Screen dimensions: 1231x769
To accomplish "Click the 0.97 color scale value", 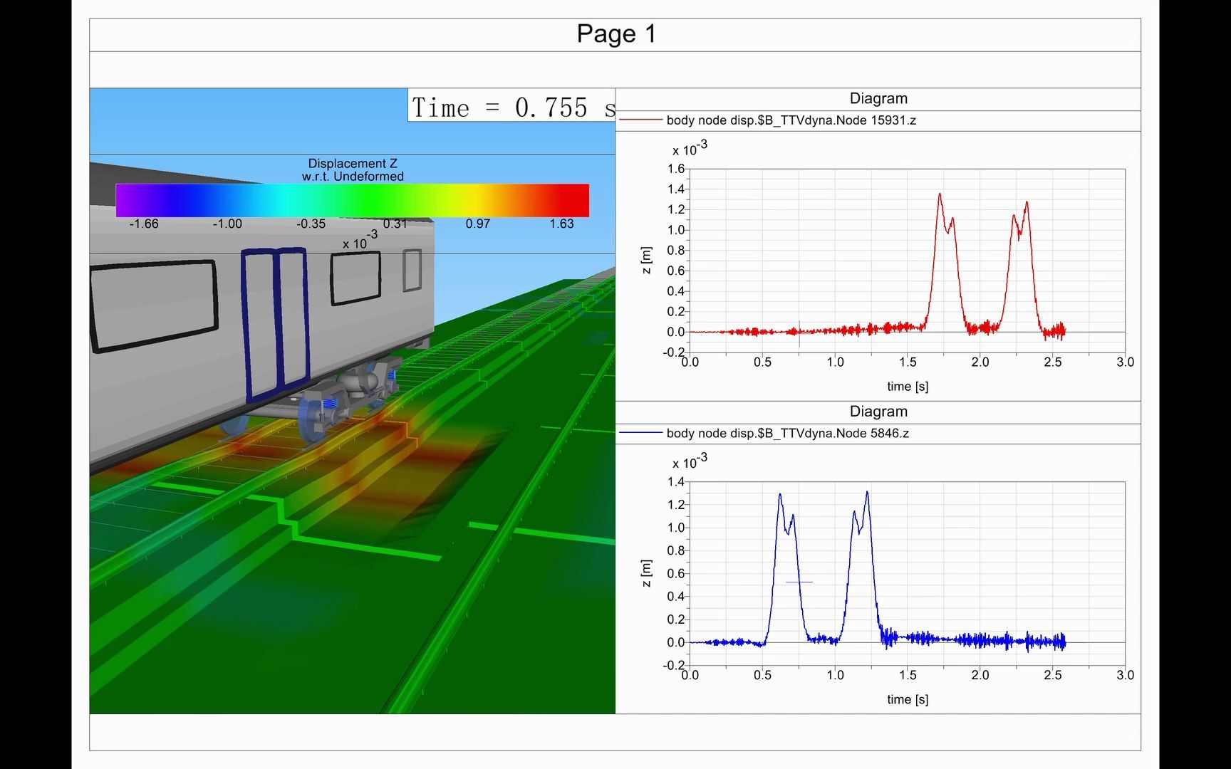I will 478,224.
